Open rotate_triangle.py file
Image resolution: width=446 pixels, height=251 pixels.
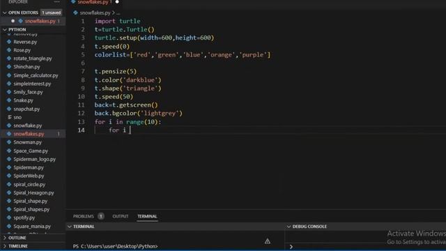[33, 59]
